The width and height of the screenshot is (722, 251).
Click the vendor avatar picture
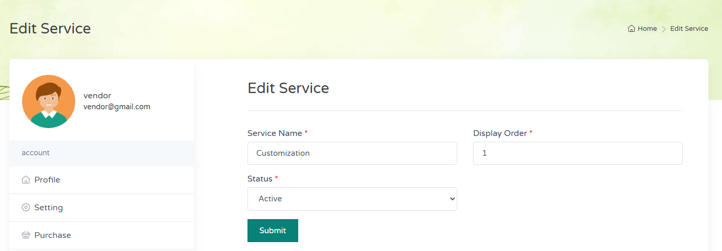point(49,101)
